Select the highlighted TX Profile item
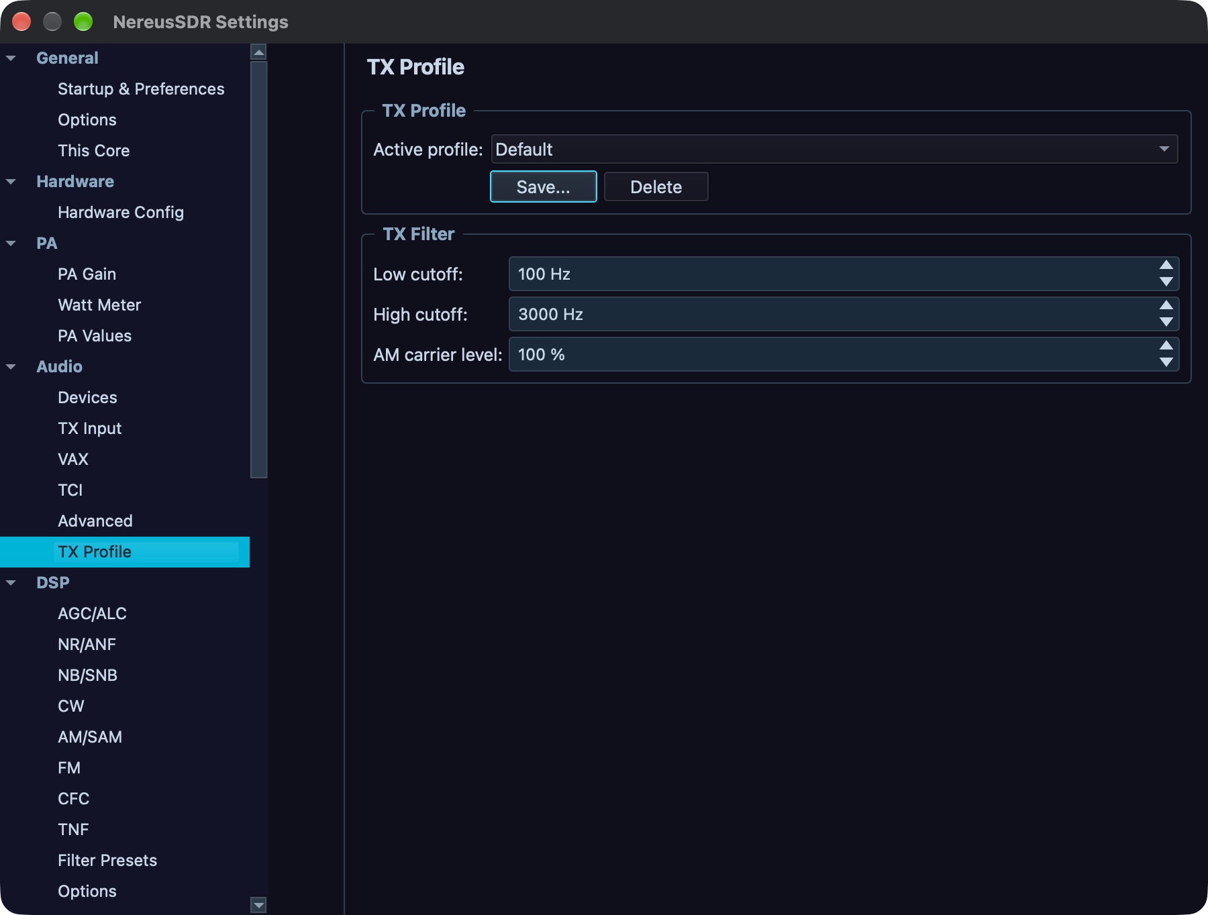 tap(125, 552)
